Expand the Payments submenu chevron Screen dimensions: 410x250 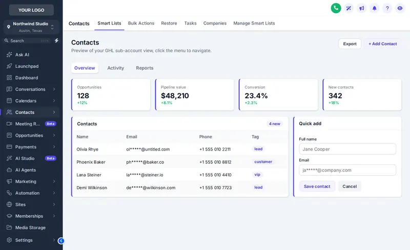54,147
